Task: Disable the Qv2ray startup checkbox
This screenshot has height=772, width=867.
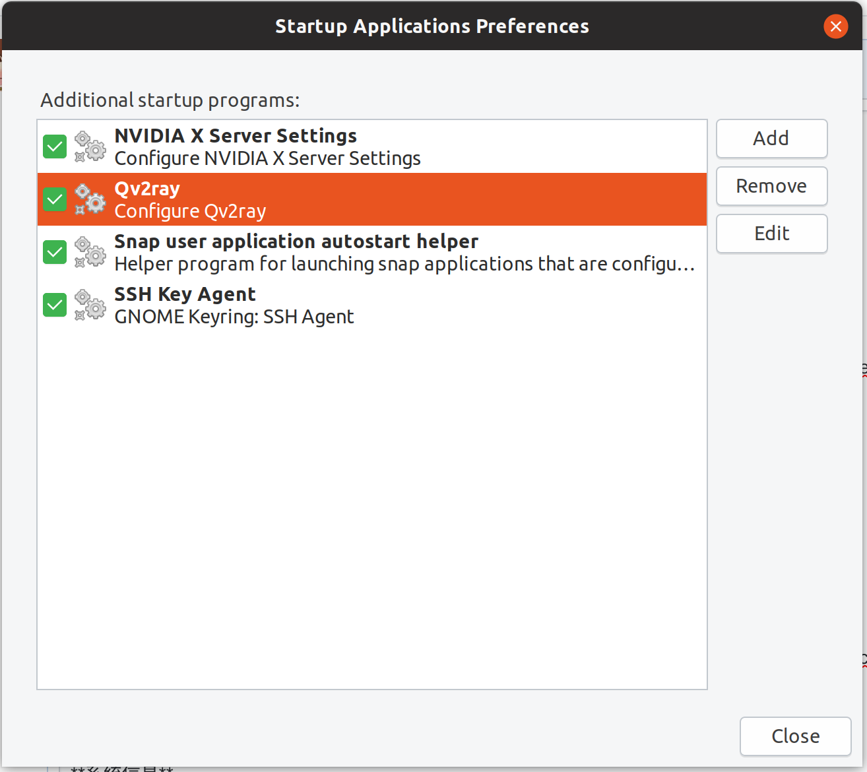Action: coord(55,199)
